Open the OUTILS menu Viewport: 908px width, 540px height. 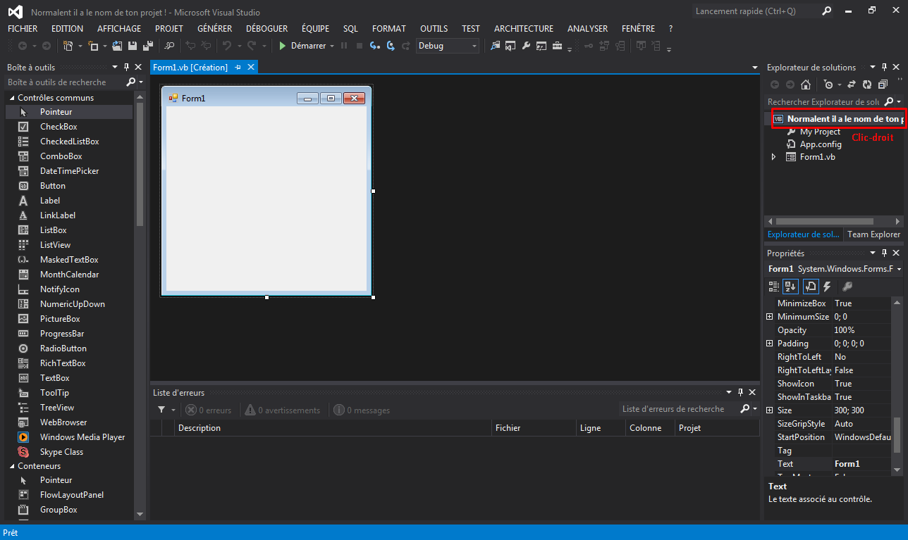point(434,29)
